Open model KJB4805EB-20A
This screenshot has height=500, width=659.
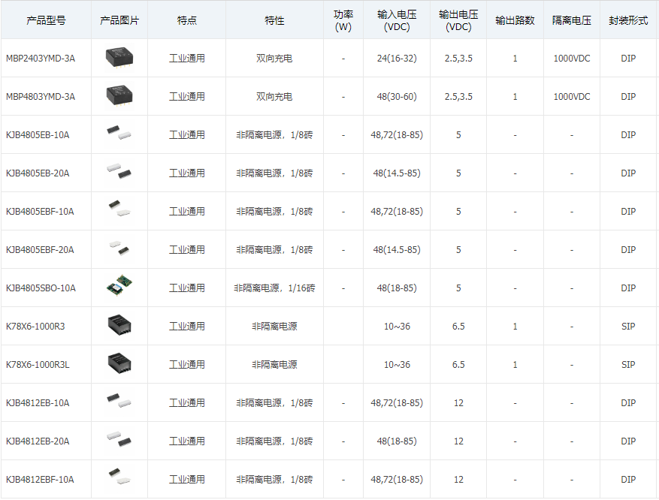point(38,173)
